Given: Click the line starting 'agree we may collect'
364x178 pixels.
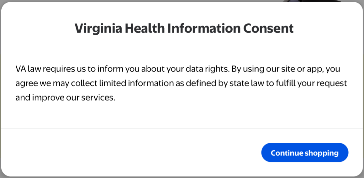Looking at the screenshot, I should [181, 83].
